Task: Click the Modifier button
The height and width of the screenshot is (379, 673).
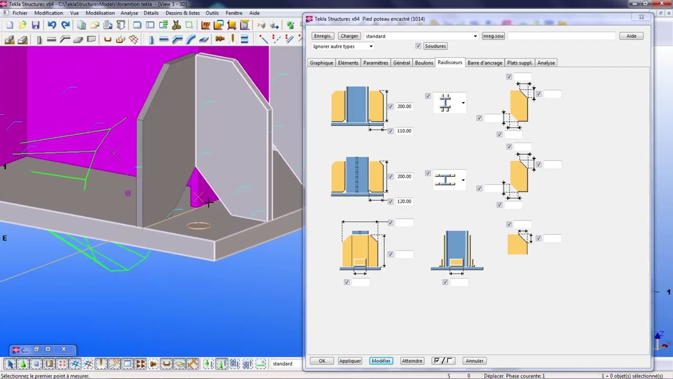Action: [x=381, y=361]
